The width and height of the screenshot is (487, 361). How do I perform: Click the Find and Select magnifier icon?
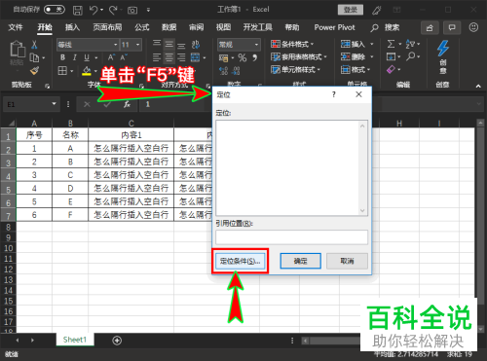pos(410,56)
